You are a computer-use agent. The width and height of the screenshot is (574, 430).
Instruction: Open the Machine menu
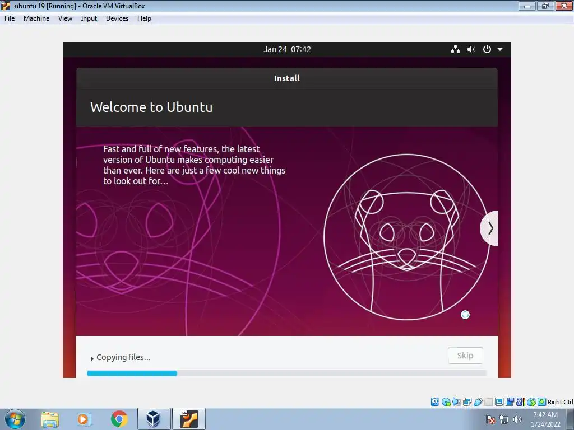(36, 18)
